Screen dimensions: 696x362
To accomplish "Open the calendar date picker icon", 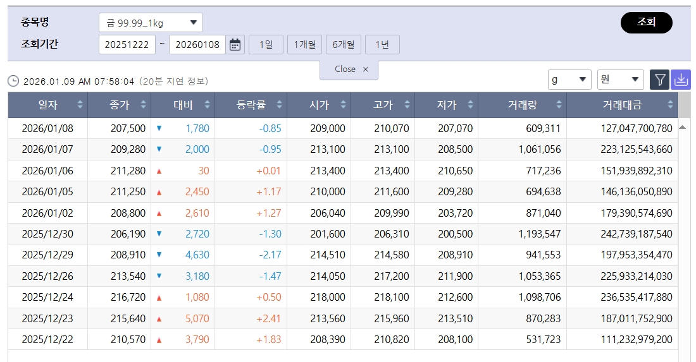I will (x=235, y=45).
